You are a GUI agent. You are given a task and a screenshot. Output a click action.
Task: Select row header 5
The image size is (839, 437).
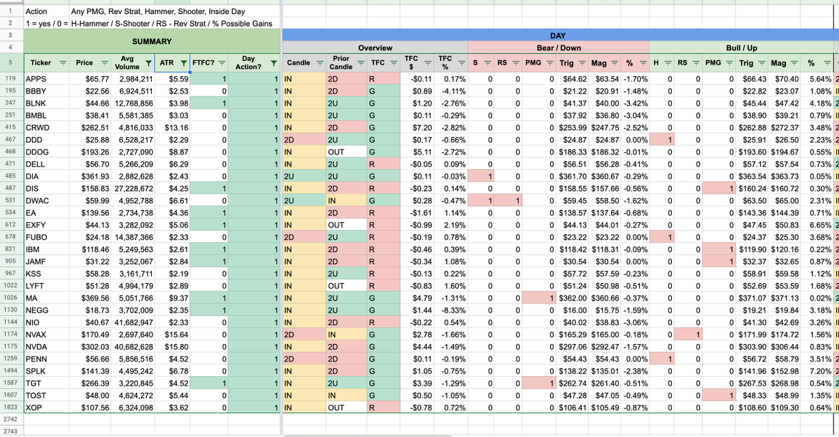[x=10, y=63]
